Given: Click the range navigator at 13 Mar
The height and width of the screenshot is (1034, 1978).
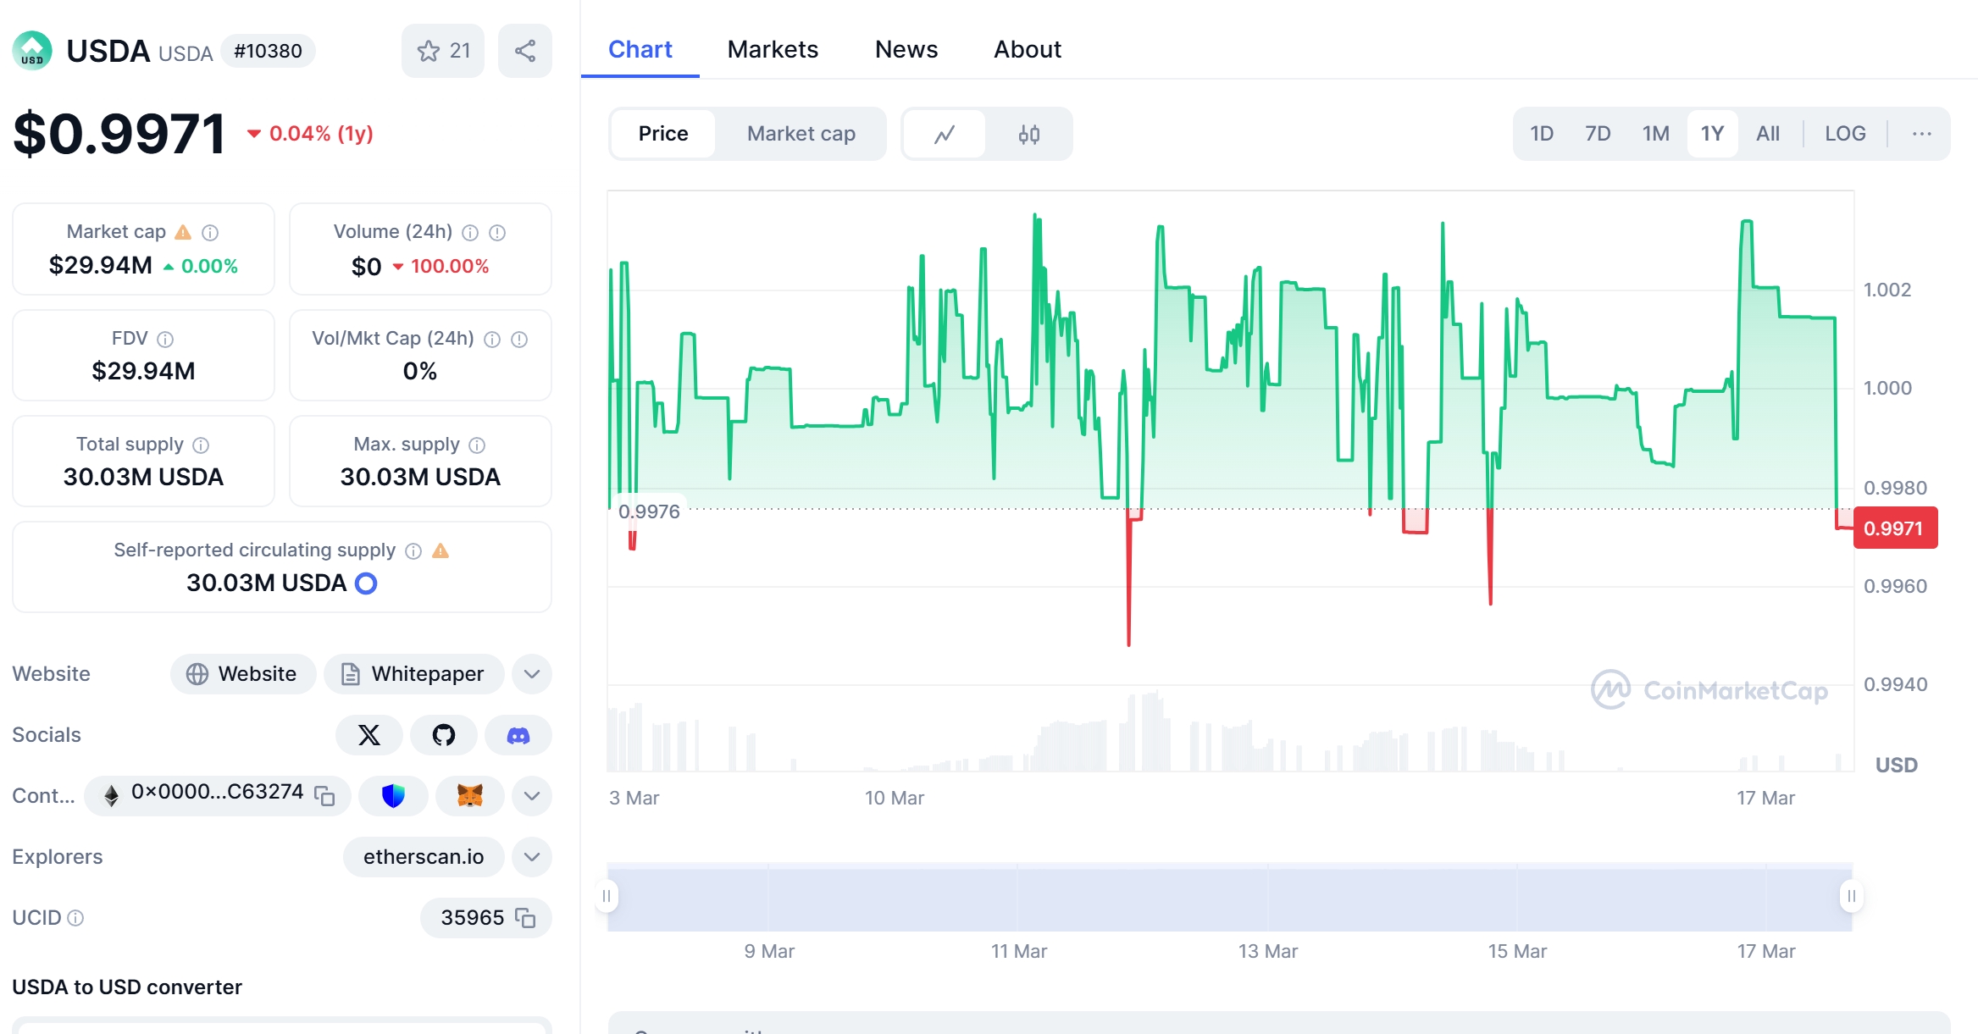Looking at the screenshot, I should pyautogui.click(x=1268, y=898).
